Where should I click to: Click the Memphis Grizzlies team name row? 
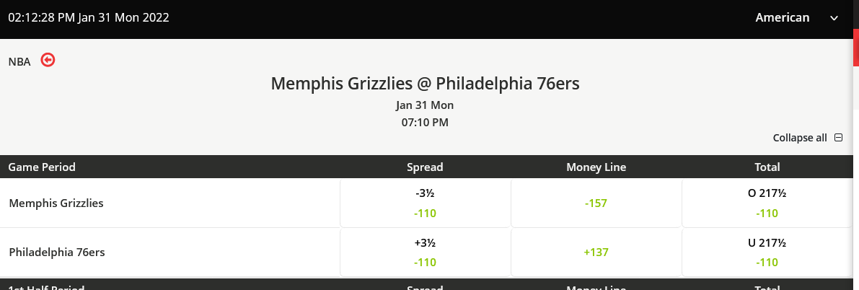pos(56,203)
